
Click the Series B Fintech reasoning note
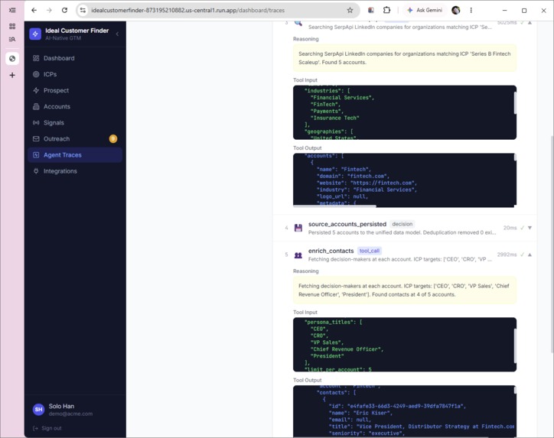tap(405, 58)
